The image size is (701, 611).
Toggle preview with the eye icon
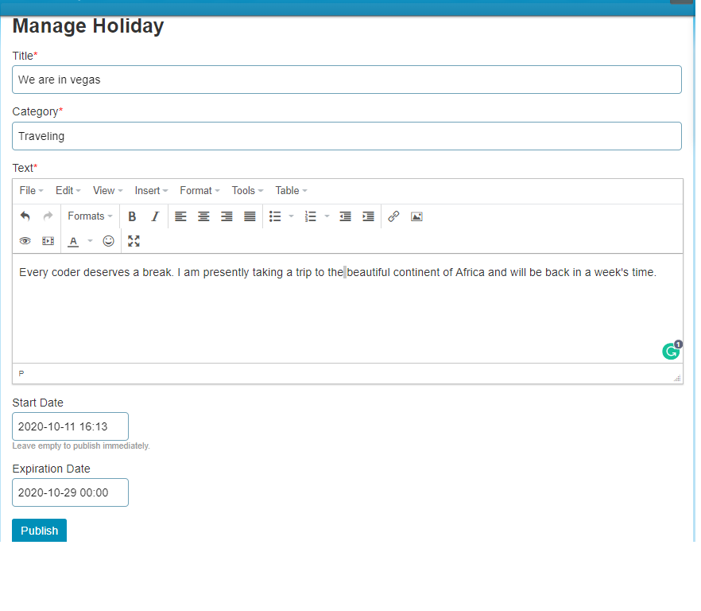25,240
